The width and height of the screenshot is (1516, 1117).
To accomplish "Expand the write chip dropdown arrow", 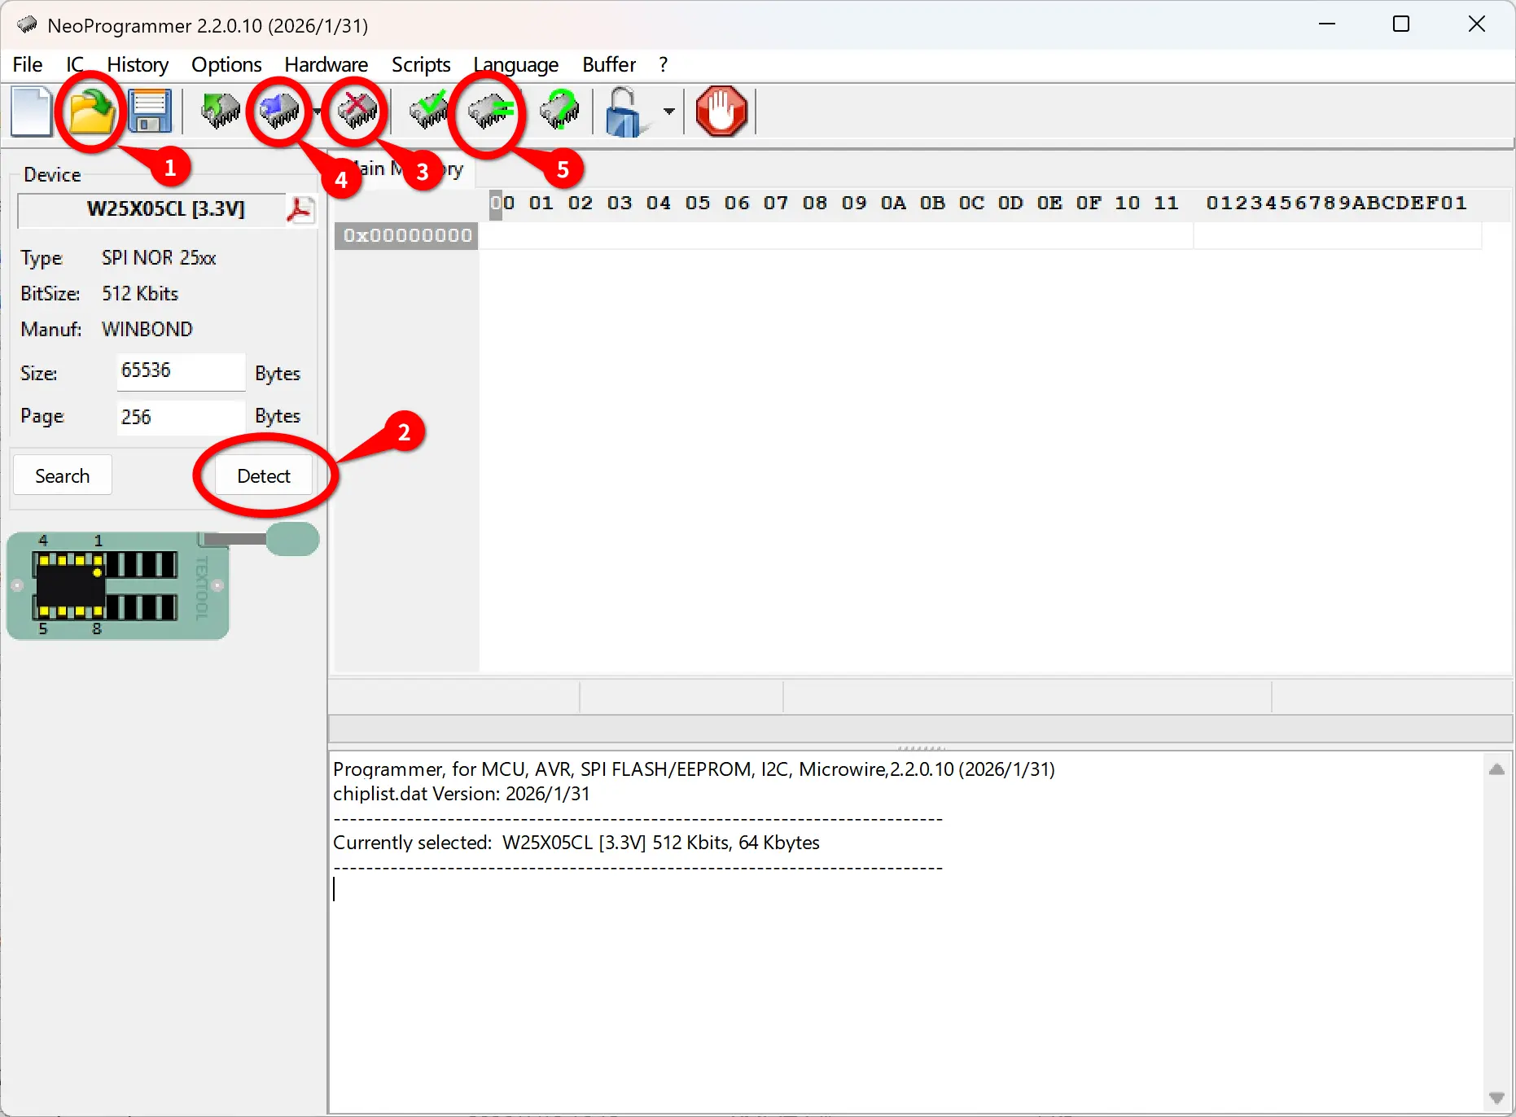I will (316, 111).
